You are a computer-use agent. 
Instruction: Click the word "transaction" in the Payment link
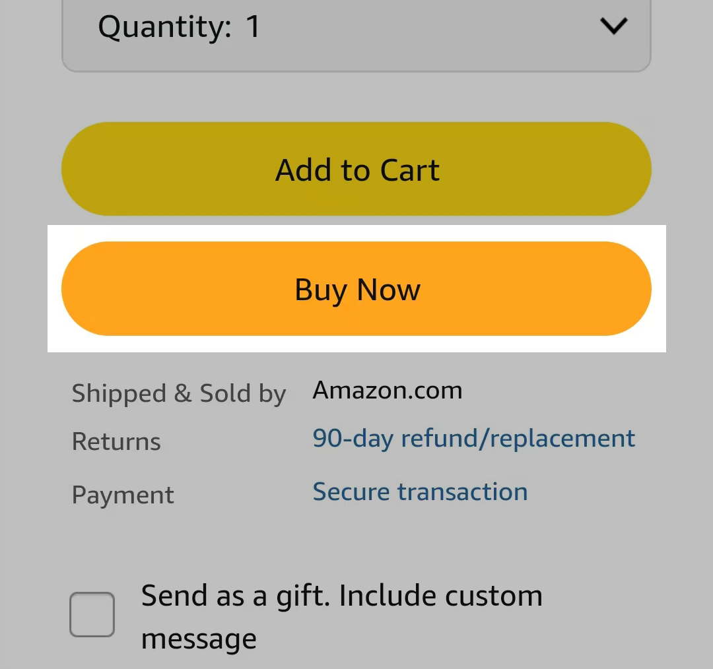[x=462, y=492]
